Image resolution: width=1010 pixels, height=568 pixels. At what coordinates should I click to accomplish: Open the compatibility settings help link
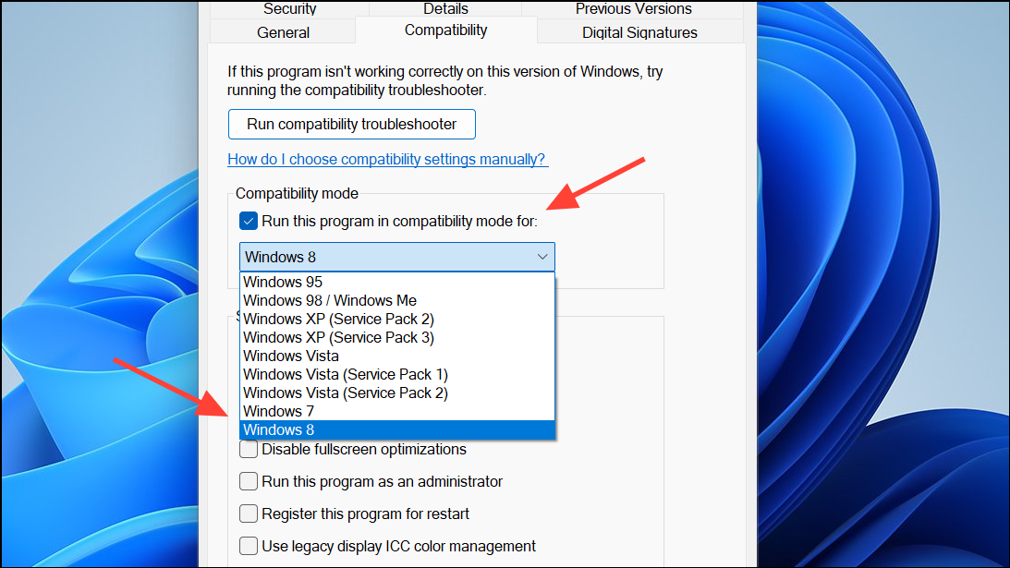[x=387, y=159]
